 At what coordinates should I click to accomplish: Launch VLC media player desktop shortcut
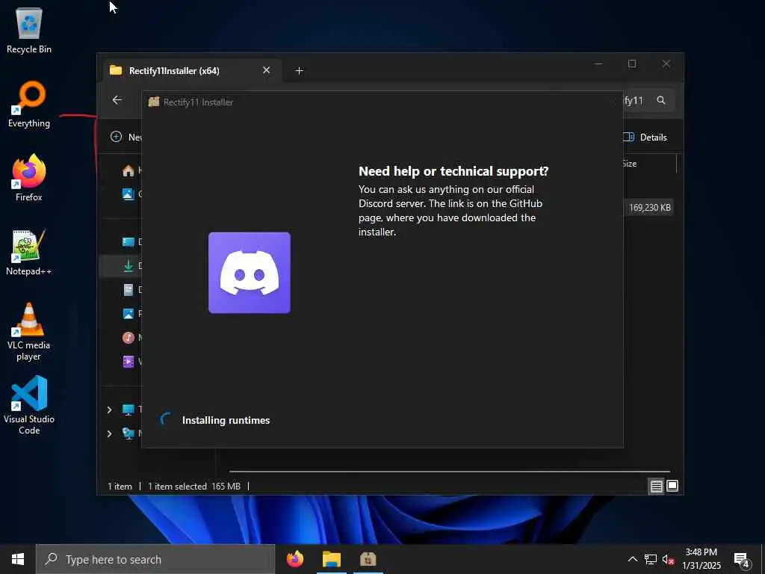(x=29, y=331)
